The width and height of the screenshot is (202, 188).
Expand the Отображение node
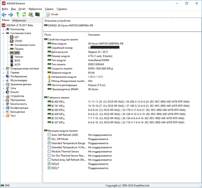(3, 76)
